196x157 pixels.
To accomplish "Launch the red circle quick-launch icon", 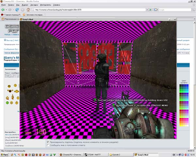I will click(26, 155).
